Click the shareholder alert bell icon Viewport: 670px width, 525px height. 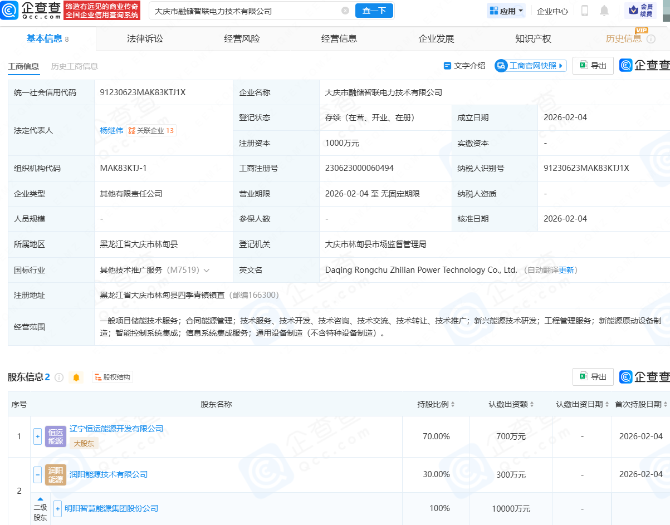click(x=76, y=377)
